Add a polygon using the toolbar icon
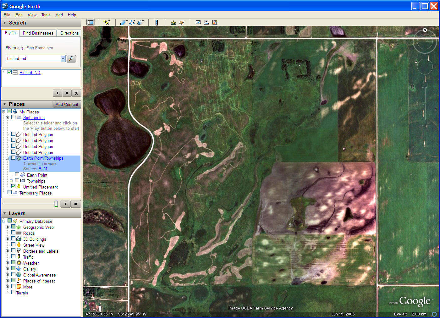Viewport: 440px width, 318px height. [124, 22]
